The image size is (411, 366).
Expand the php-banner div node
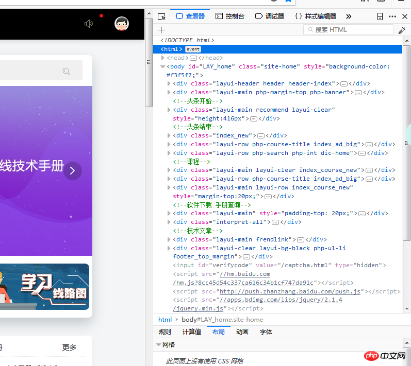pyautogui.click(x=169, y=92)
